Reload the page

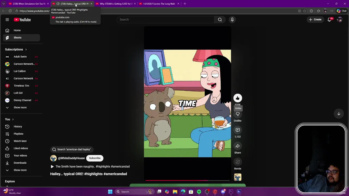pyautogui.click(x=10, y=11)
